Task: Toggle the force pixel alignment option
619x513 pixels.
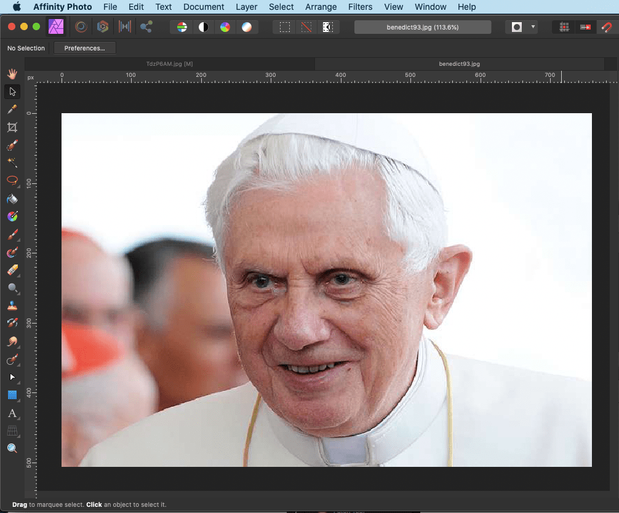Action: click(x=564, y=27)
